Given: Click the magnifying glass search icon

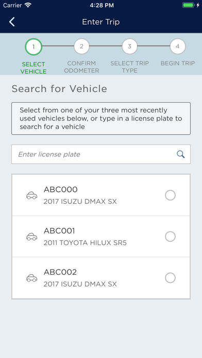Looking at the screenshot, I should (181, 154).
